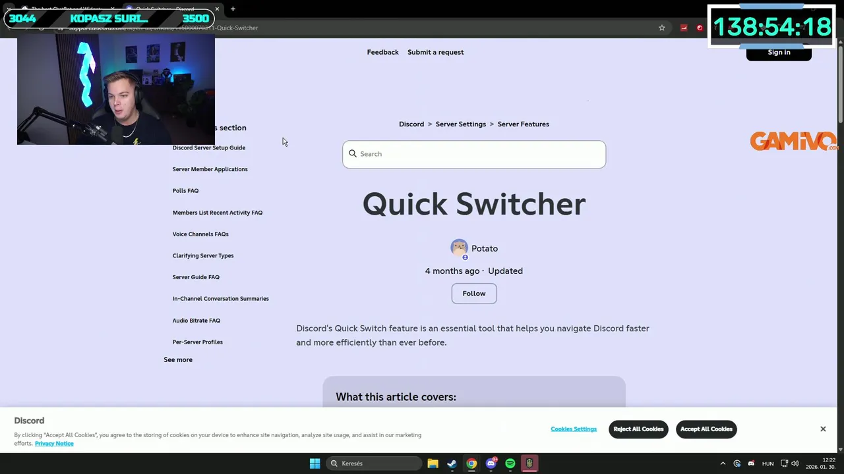The image size is (844, 474).
Task: Open the Submit a request link
Action: tap(435, 52)
